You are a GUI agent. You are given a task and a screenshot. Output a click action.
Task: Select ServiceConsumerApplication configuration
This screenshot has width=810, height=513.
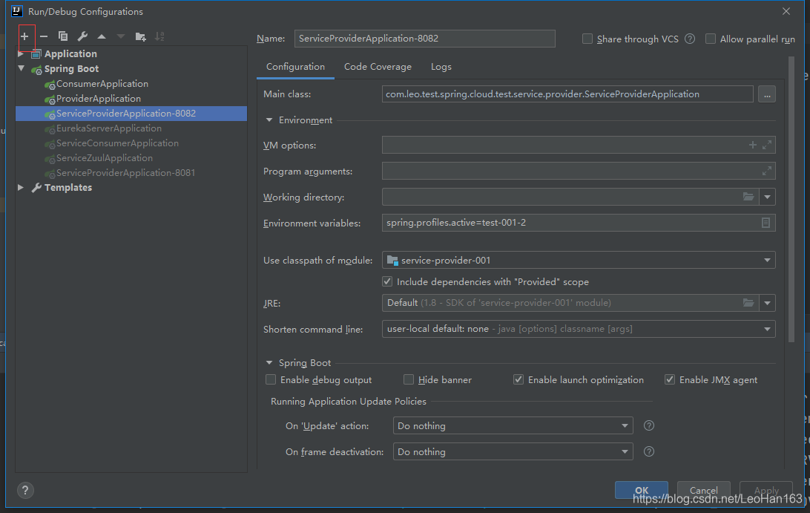click(x=117, y=143)
